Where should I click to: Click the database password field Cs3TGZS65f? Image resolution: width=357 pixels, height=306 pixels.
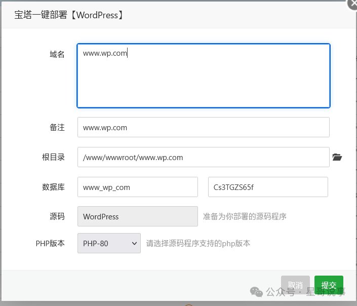coord(268,187)
